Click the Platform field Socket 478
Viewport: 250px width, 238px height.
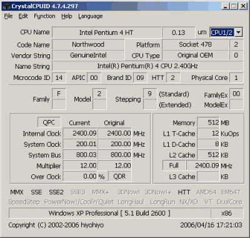(195, 44)
